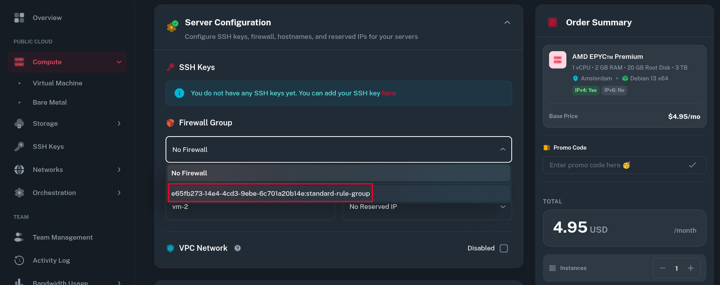The image size is (720, 285).
Task: Enable the VPC Network checkbox
Action: click(x=504, y=248)
